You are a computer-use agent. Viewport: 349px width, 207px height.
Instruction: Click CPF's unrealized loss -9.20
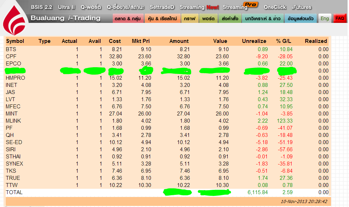coord(262,56)
